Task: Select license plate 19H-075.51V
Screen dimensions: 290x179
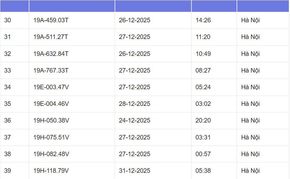Action: [51, 137]
